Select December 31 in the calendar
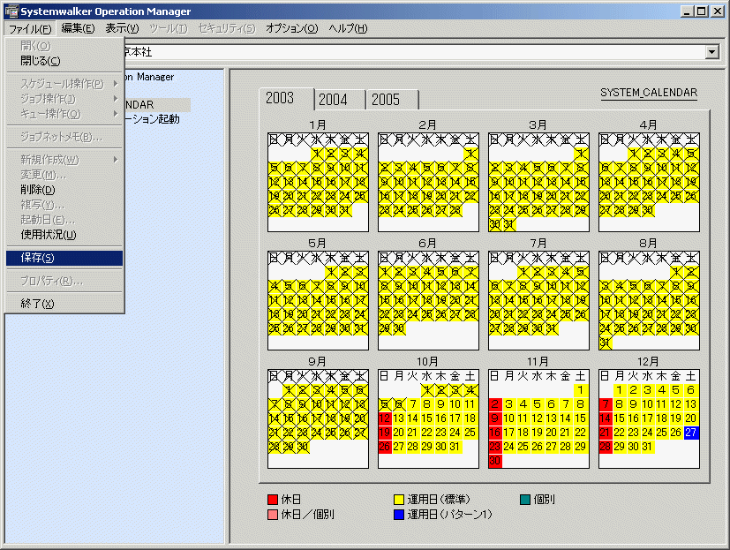This screenshot has height=550, width=730. [648, 447]
